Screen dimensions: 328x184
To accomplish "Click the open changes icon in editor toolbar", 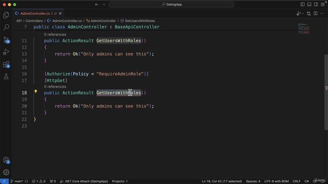I will [309, 14].
